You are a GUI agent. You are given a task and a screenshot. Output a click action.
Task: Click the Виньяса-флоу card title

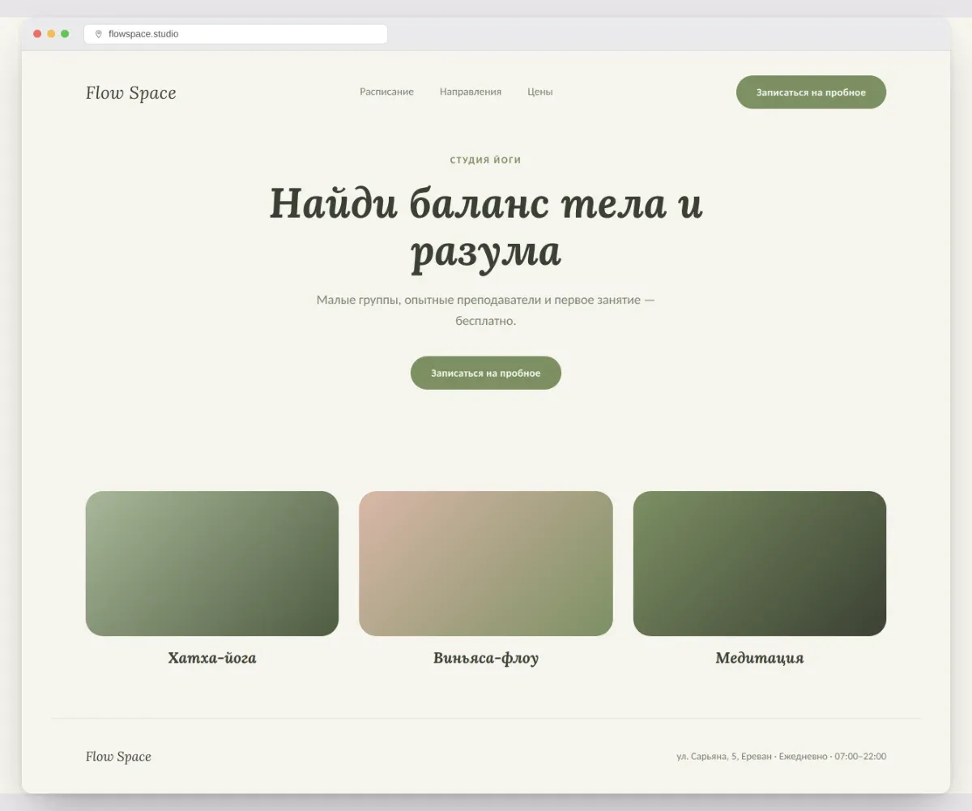coord(486,658)
